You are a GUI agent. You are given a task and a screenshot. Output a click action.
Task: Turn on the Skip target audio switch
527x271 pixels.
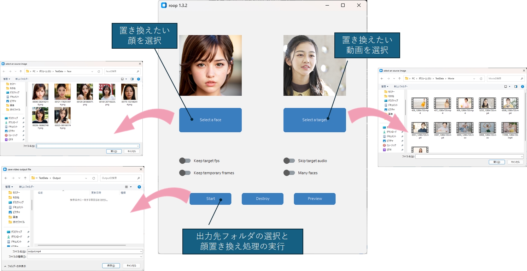pos(289,161)
